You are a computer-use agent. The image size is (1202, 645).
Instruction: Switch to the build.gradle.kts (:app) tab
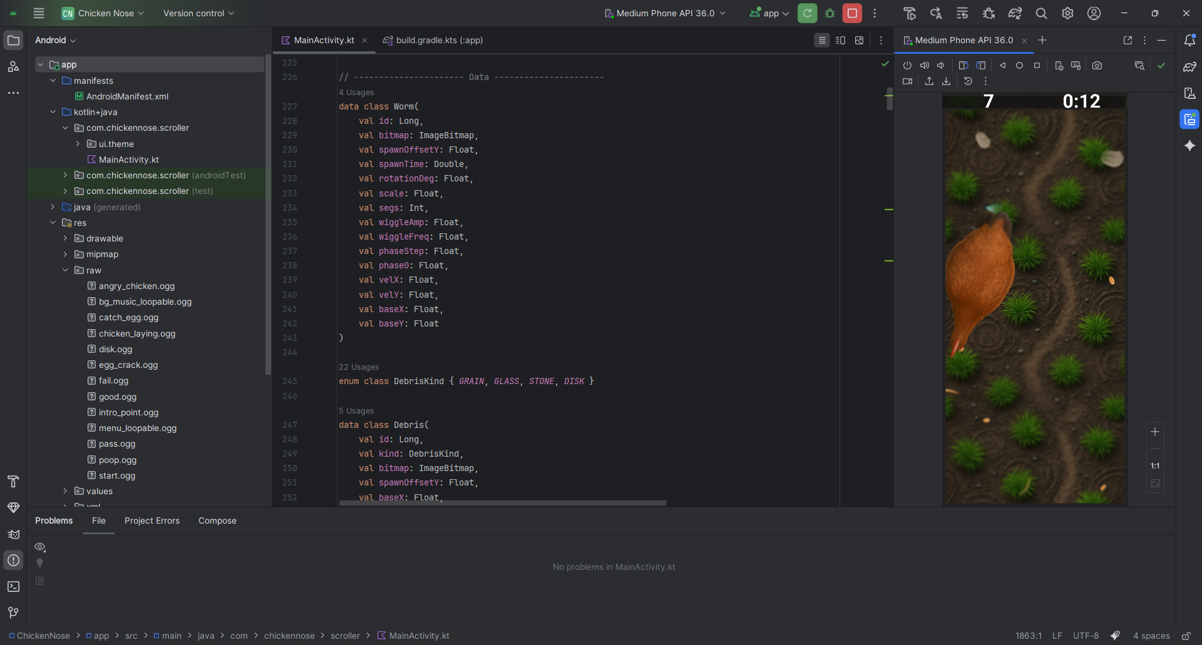pos(439,40)
